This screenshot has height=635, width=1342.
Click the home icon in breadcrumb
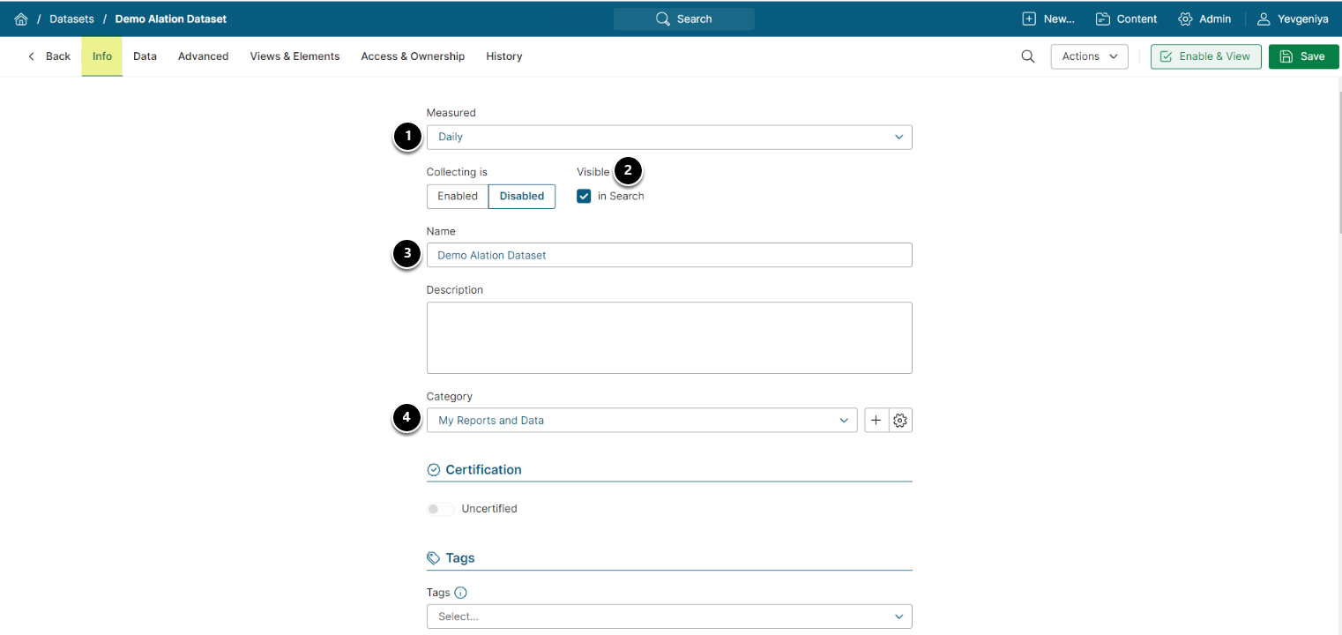tap(21, 19)
